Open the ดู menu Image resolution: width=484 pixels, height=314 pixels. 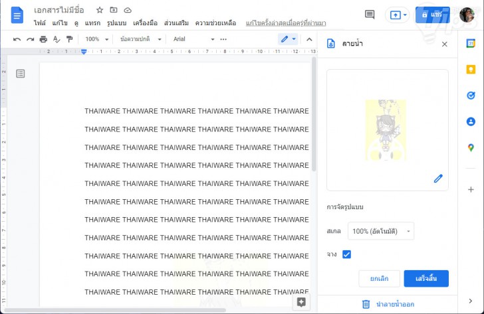pyautogui.click(x=76, y=23)
